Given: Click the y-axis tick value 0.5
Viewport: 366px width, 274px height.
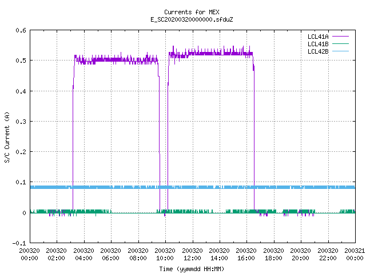Looking at the screenshot, I should point(21,61).
